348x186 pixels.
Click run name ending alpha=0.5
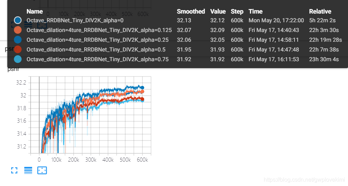pos(96,50)
